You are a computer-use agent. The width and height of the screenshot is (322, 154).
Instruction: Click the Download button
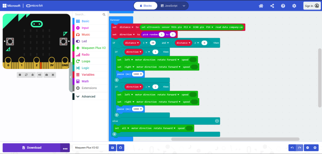click(32, 148)
